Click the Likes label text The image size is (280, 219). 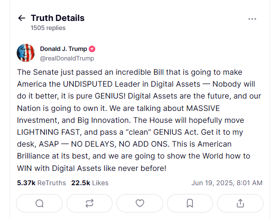(100, 183)
